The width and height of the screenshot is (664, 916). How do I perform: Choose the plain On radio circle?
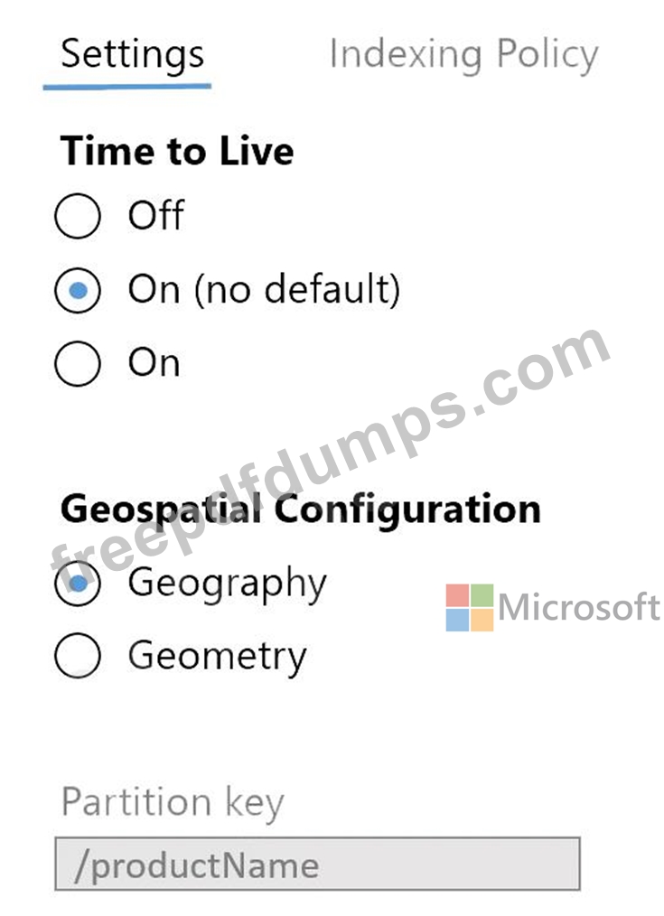point(77,364)
